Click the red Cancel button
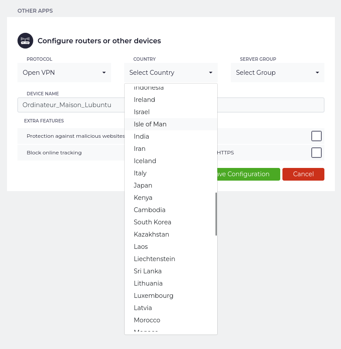 303,174
